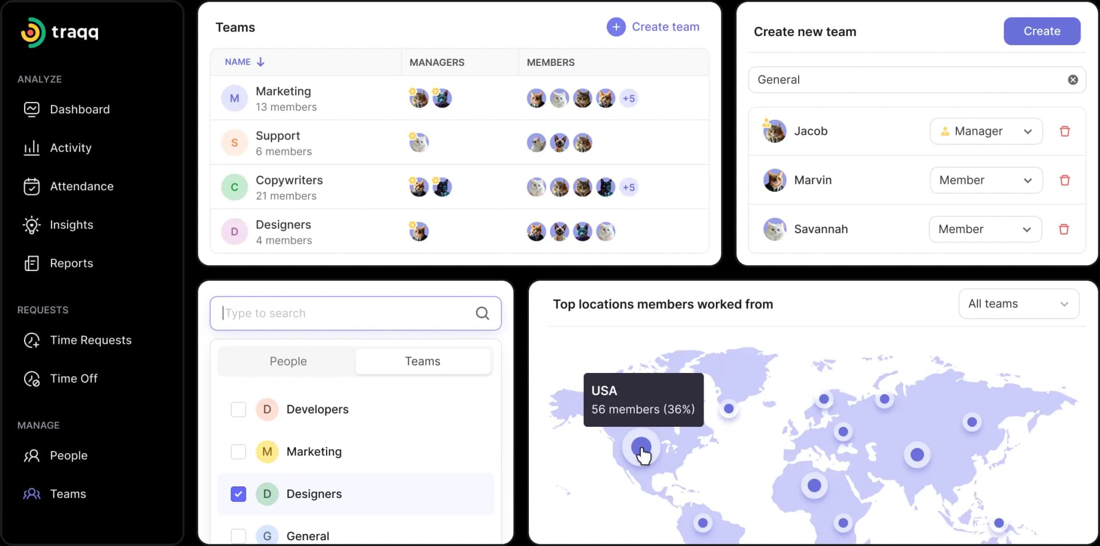
Task: Uncheck the Designers team
Action: click(238, 493)
